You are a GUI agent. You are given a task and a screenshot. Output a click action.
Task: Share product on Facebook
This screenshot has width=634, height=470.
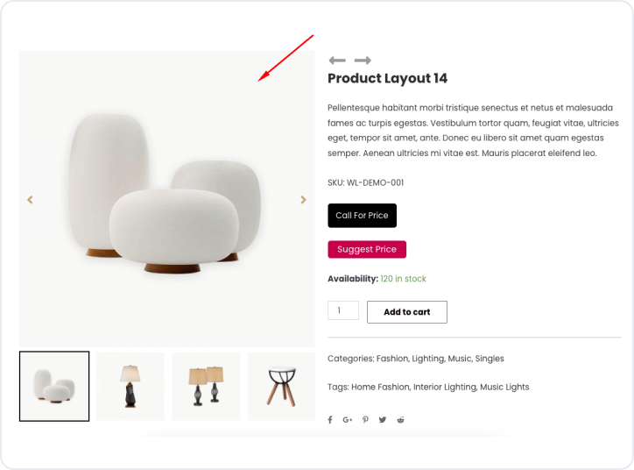click(x=330, y=420)
